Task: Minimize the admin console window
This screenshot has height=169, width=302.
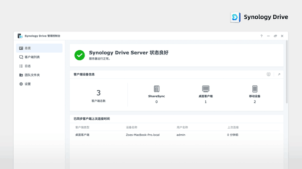Action: point(268,36)
